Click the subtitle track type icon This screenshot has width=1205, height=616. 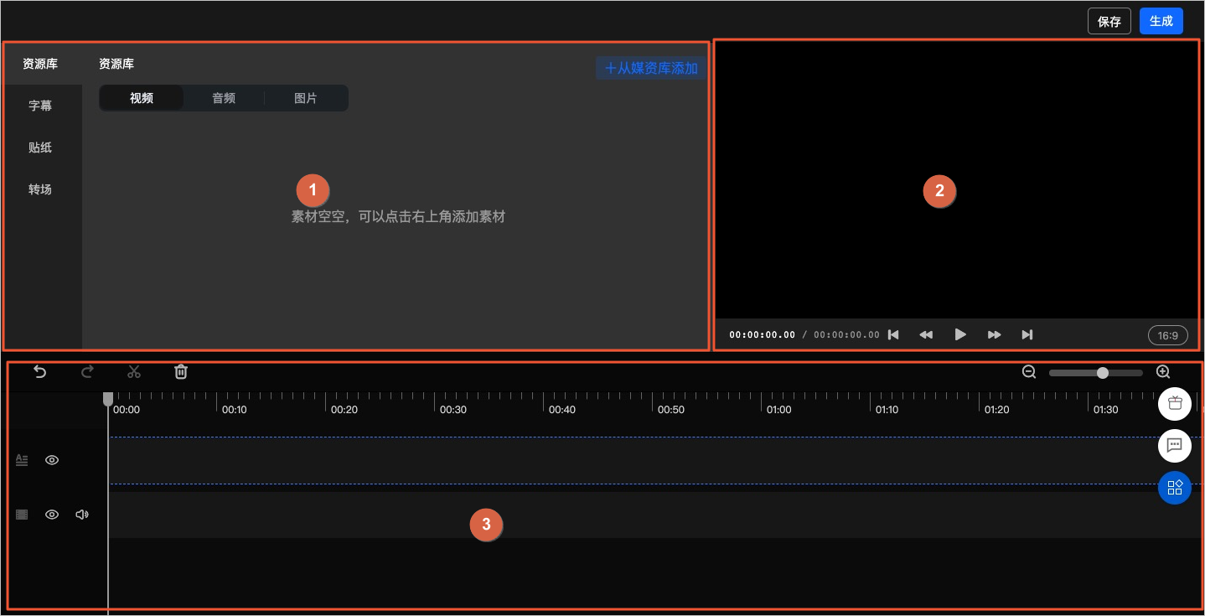coord(23,460)
